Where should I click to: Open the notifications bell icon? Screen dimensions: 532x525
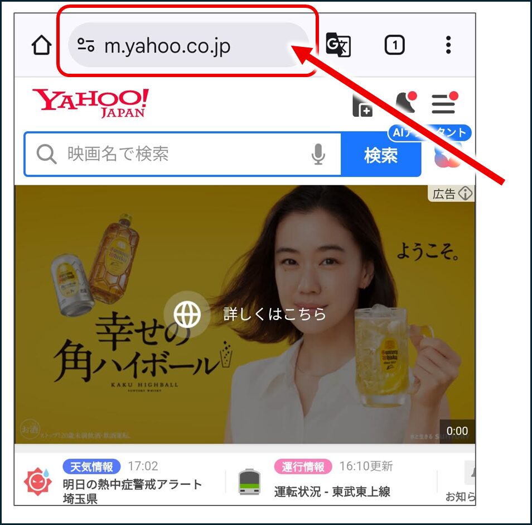pyautogui.click(x=406, y=102)
